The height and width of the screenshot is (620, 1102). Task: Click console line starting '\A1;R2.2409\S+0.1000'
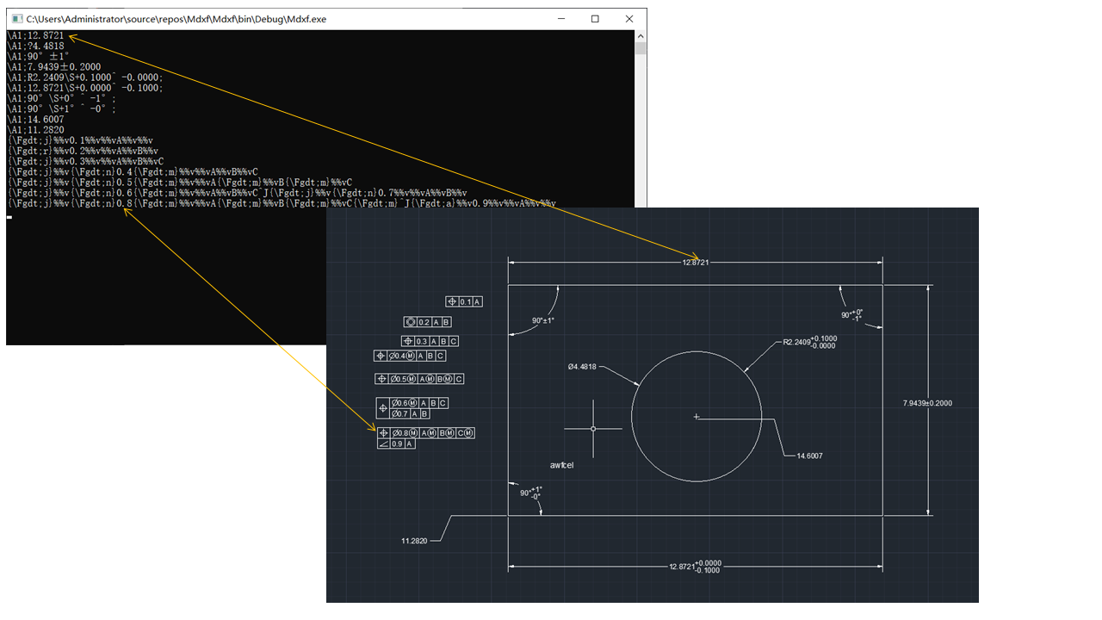coord(84,77)
